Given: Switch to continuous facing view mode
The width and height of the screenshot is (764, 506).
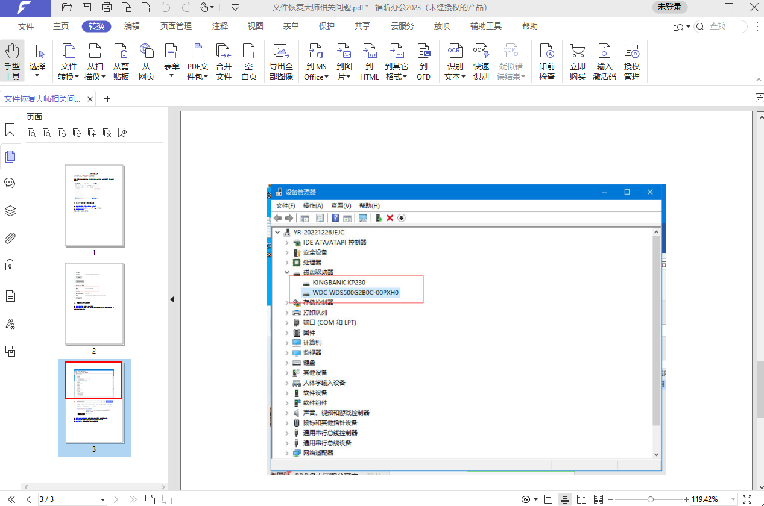Looking at the screenshot, I should [x=598, y=499].
